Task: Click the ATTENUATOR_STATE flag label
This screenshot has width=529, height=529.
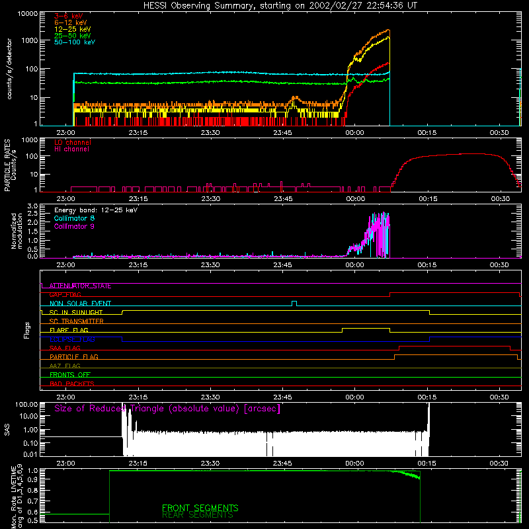Action: 80,286
